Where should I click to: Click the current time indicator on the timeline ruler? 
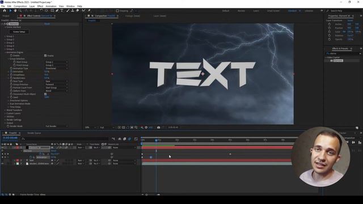(157, 140)
